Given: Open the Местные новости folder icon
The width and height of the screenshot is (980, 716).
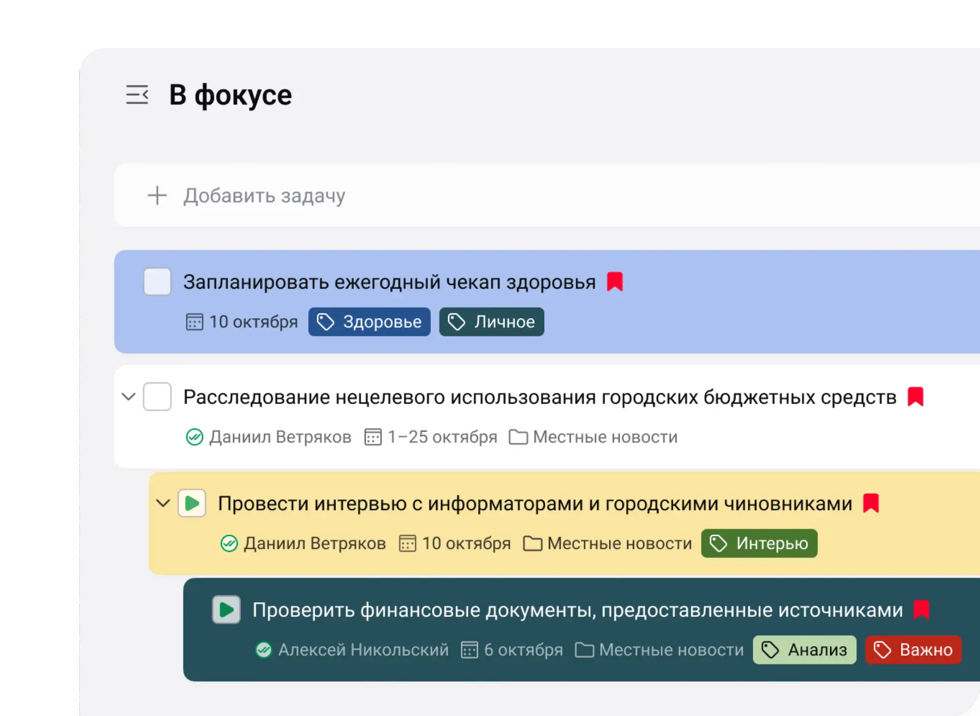Looking at the screenshot, I should pyautogui.click(x=519, y=437).
